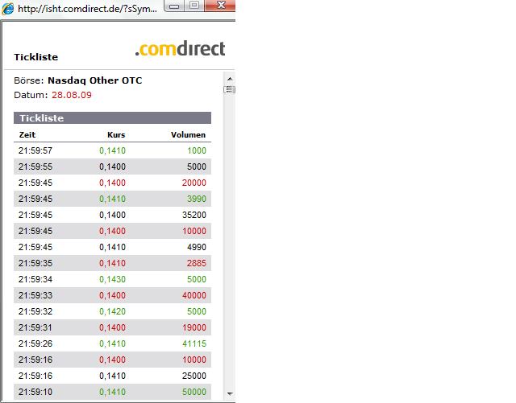Select the price 0,1420
Viewport: 516px width, 403px height.
coord(113,311)
